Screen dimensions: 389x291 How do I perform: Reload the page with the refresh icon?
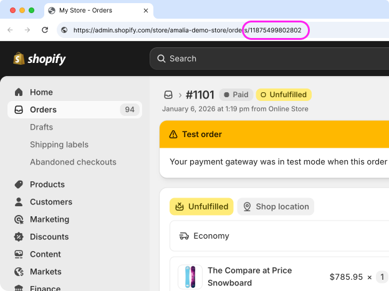click(x=45, y=30)
